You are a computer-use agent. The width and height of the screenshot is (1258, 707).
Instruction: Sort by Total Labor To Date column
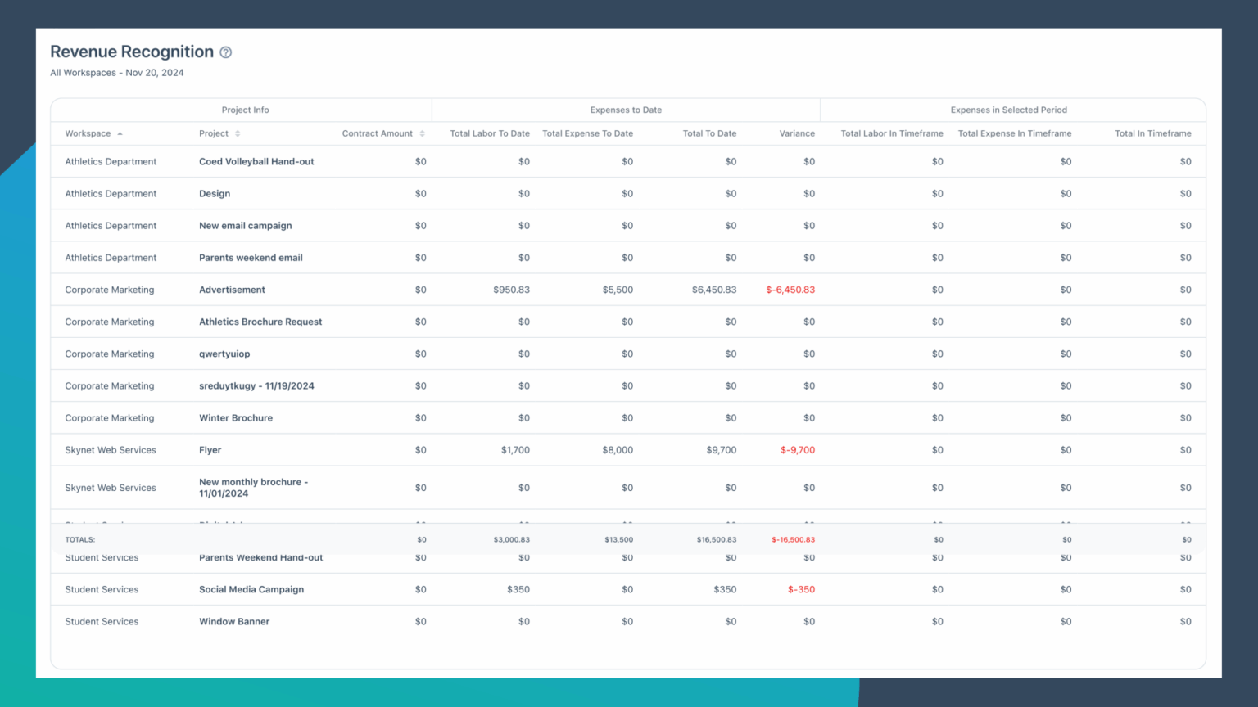click(x=489, y=133)
